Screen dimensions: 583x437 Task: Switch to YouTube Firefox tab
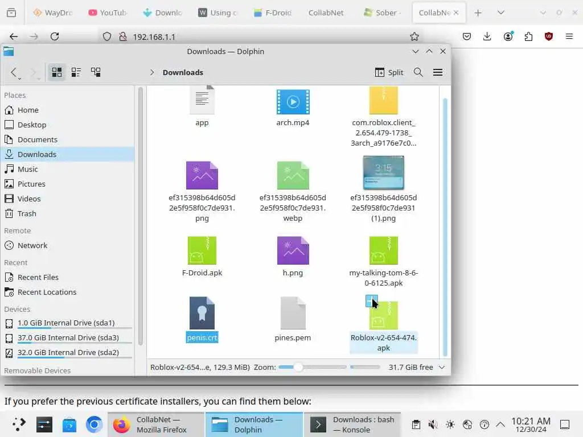pos(107,13)
